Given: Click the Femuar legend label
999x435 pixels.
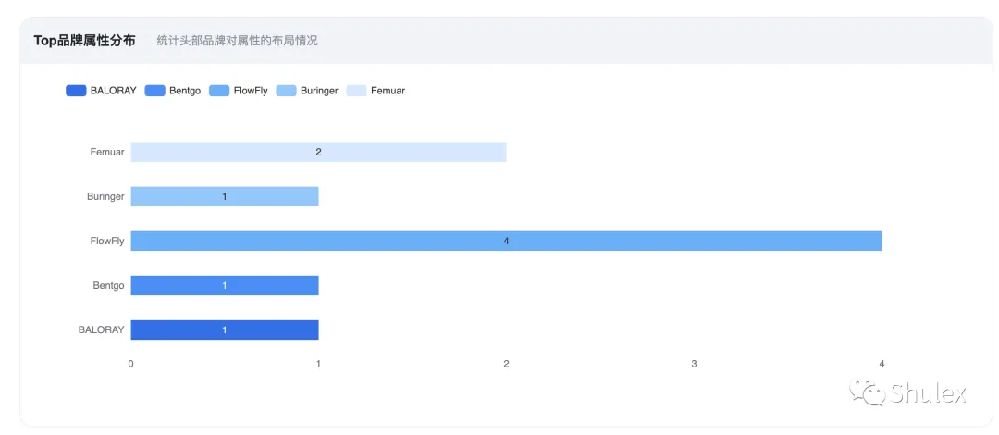Looking at the screenshot, I should 388,91.
